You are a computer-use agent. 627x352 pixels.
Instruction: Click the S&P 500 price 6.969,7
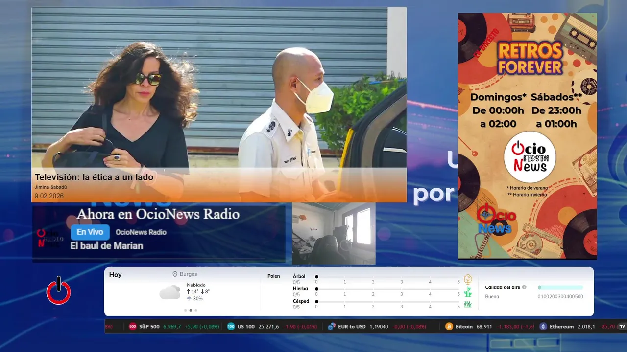(172, 327)
